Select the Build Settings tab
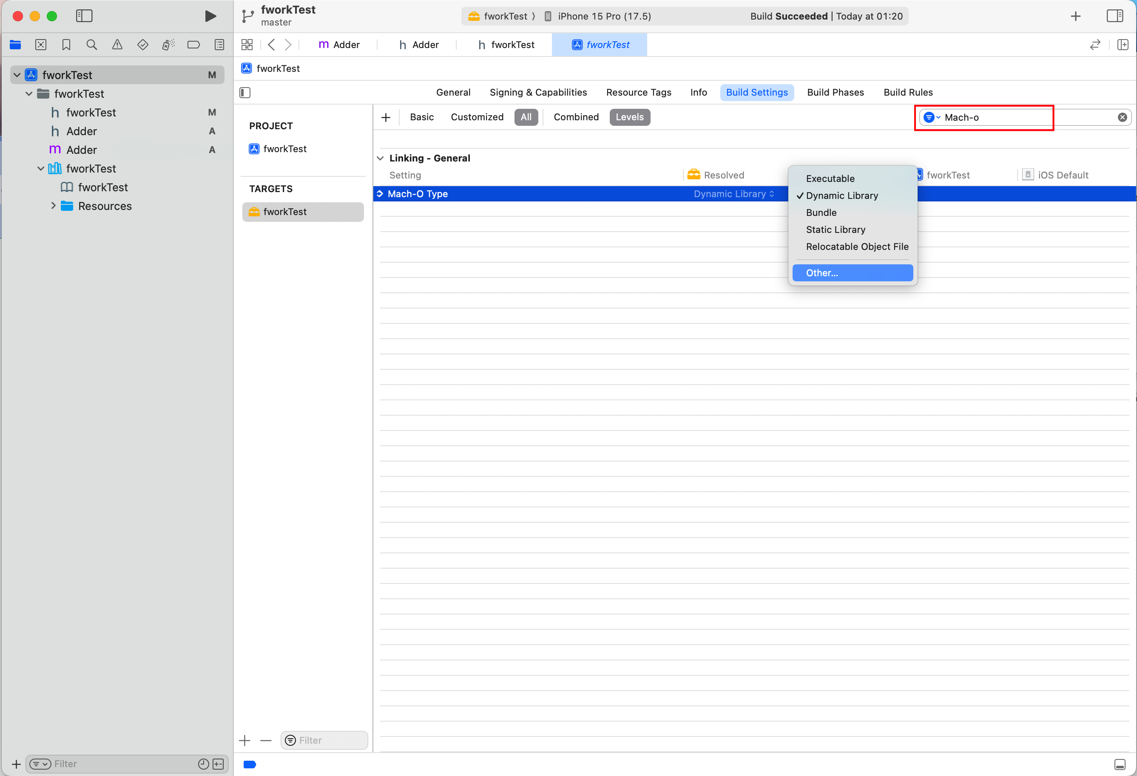Screen dimensions: 1137x776 pyautogui.click(x=757, y=92)
